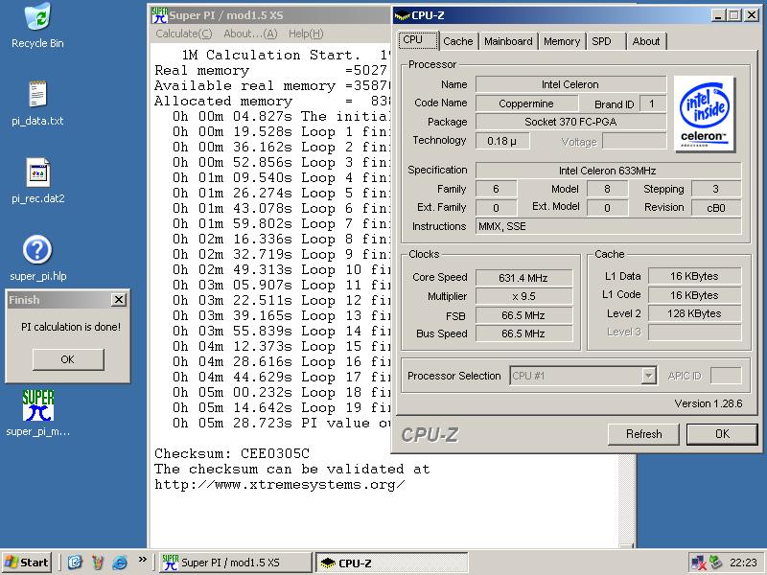Click Core Speed value 631.4 MHz
Image resolution: width=767 pixels, height=575 pixels.
pos(523,278)
